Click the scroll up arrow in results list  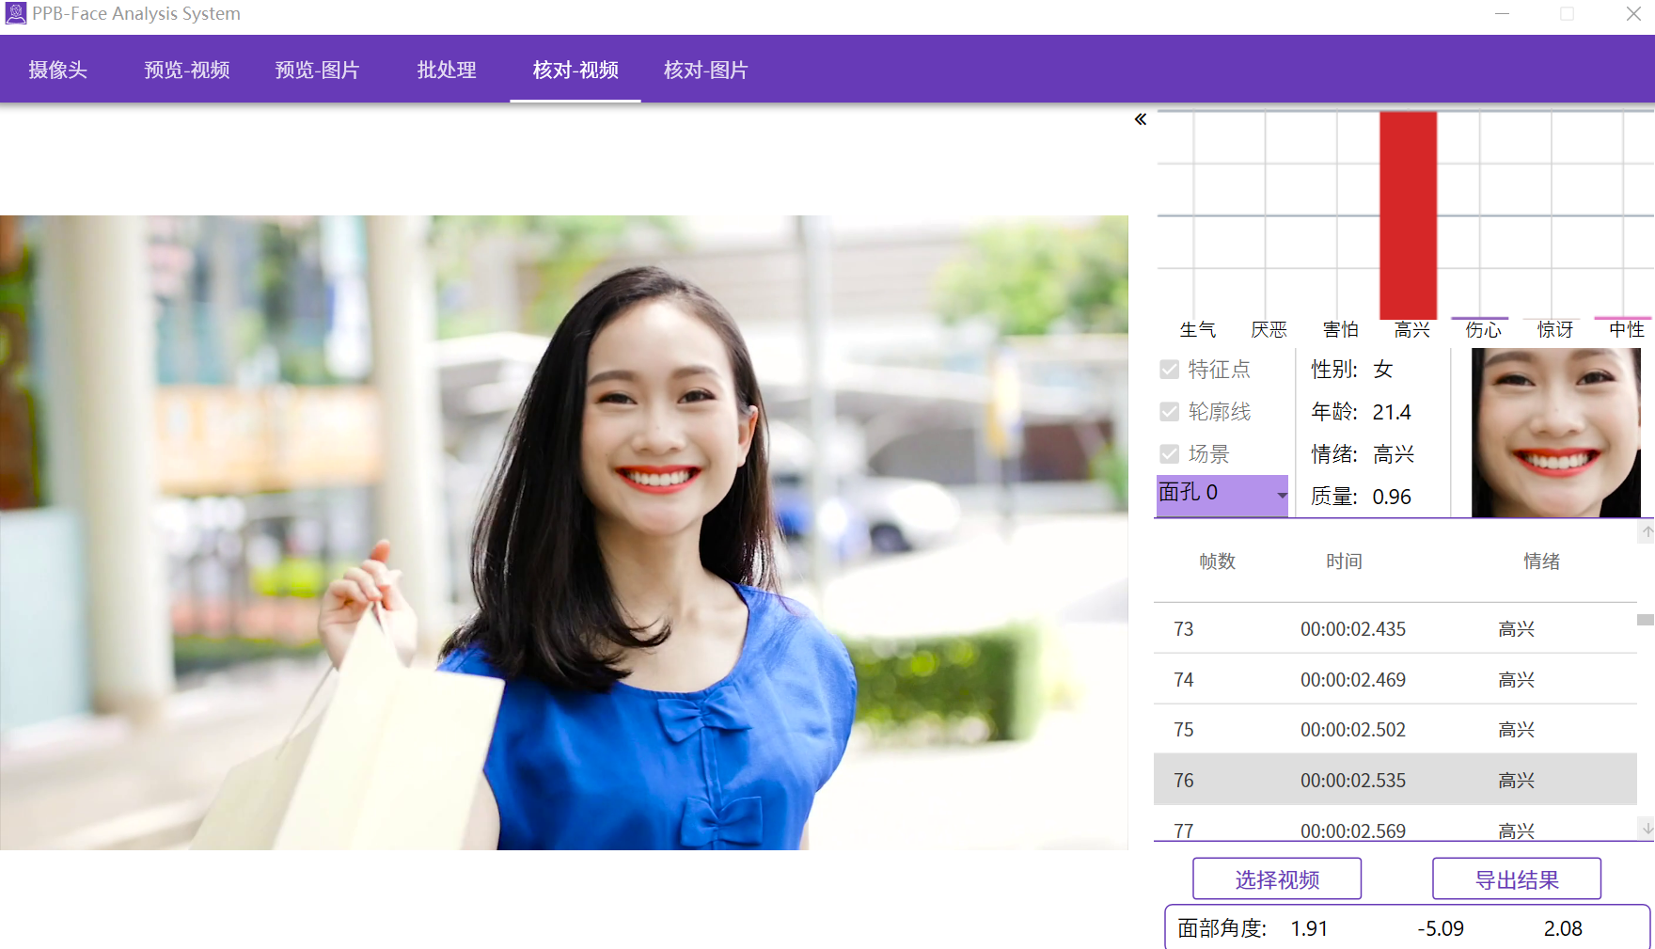[1647, 532]
